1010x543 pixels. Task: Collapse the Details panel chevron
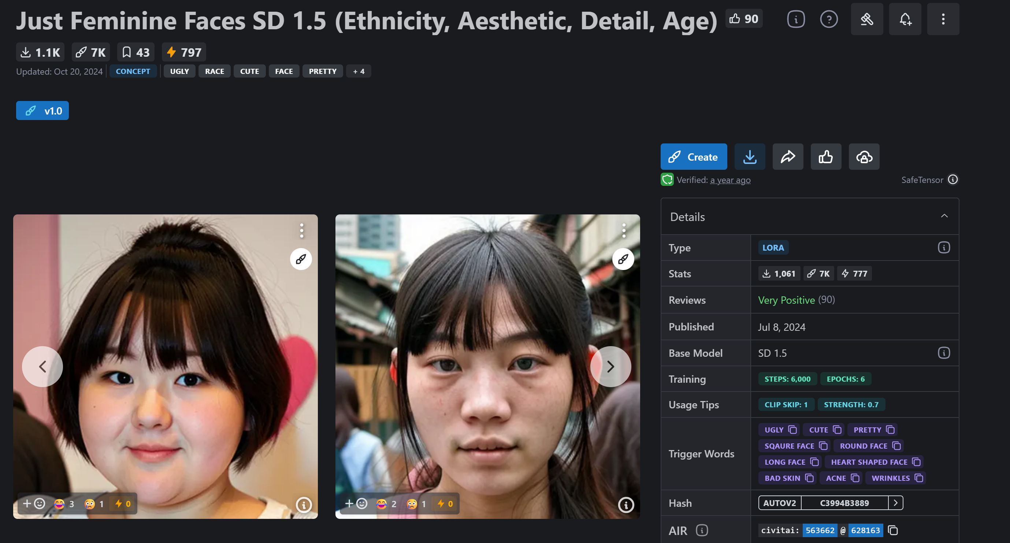944,216
